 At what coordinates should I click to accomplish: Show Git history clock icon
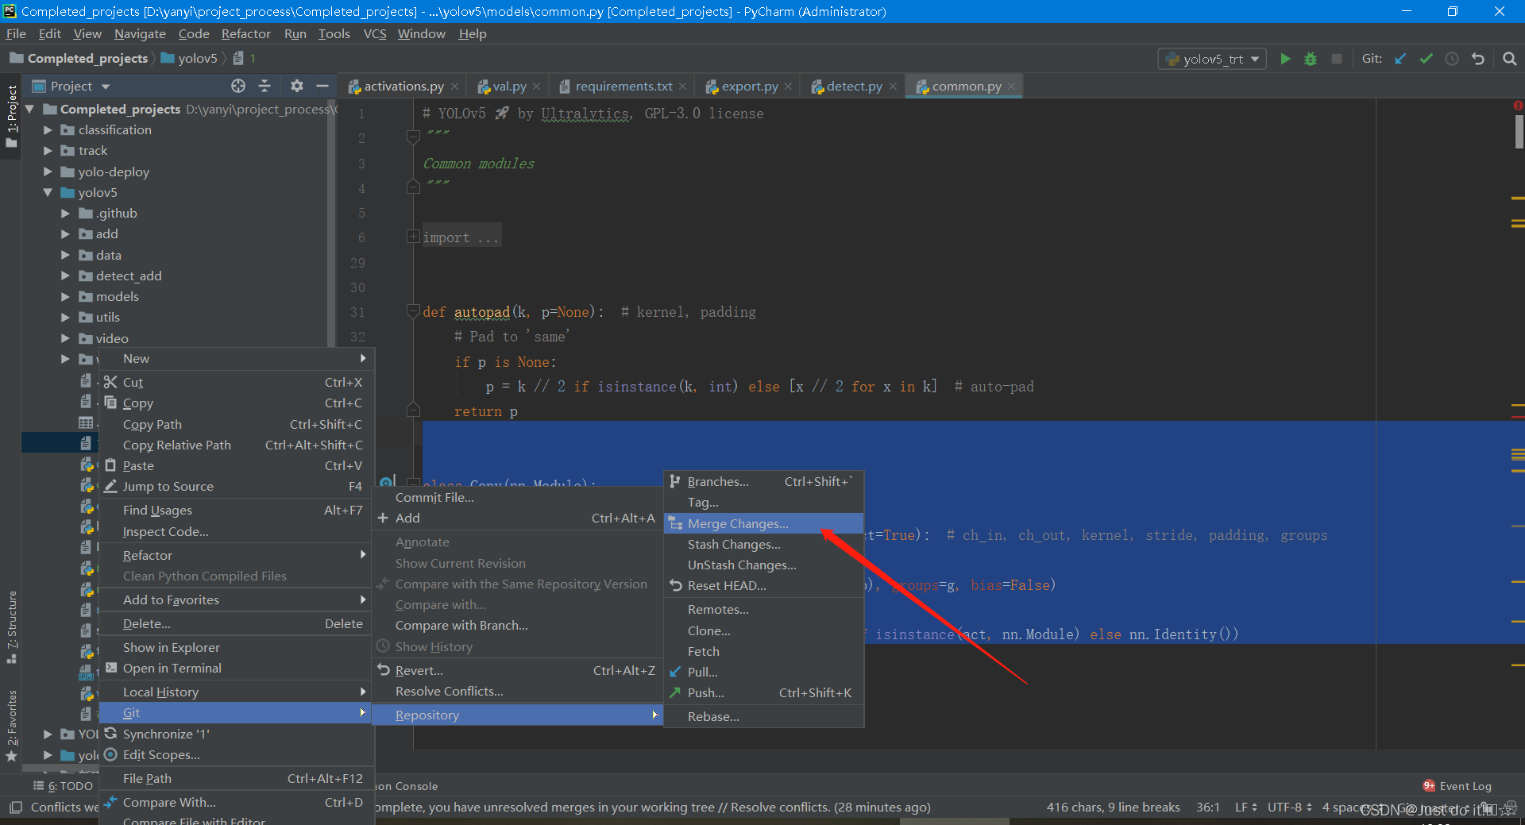pyautogui.click(x=1452, y=59)
